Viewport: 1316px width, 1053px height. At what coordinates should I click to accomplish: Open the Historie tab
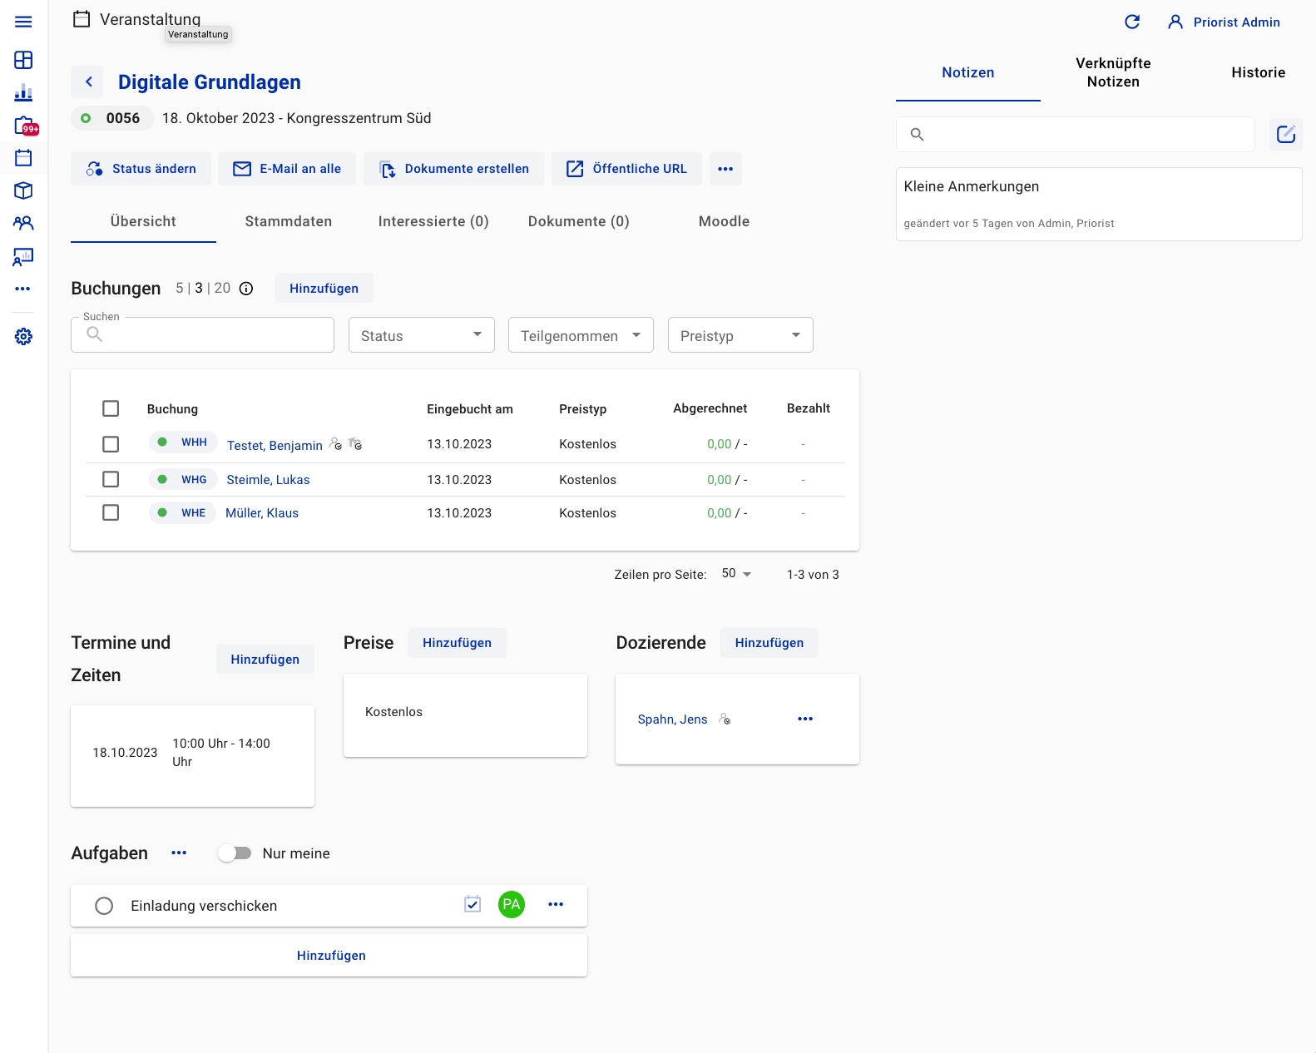point(1258,72)
